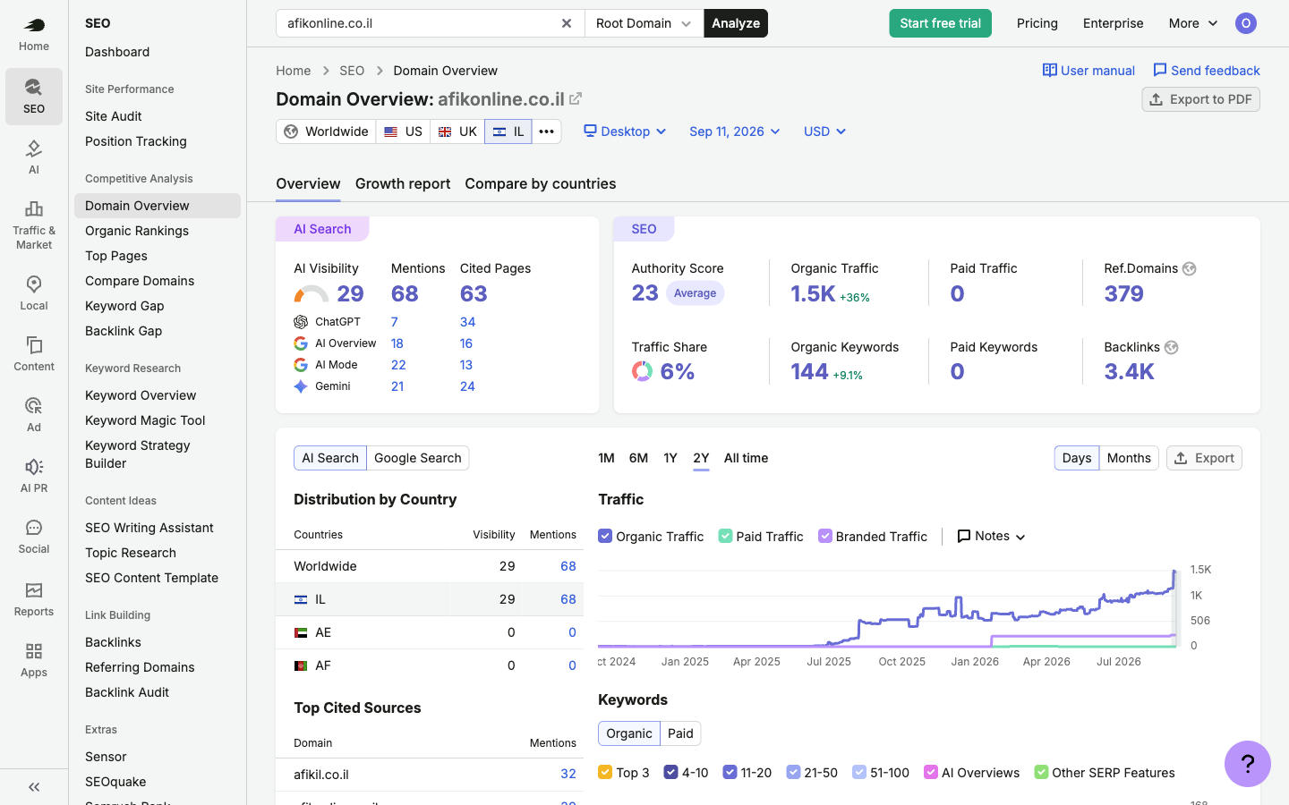Open Traffic & Market toolkit

click(x=34, y=225)
